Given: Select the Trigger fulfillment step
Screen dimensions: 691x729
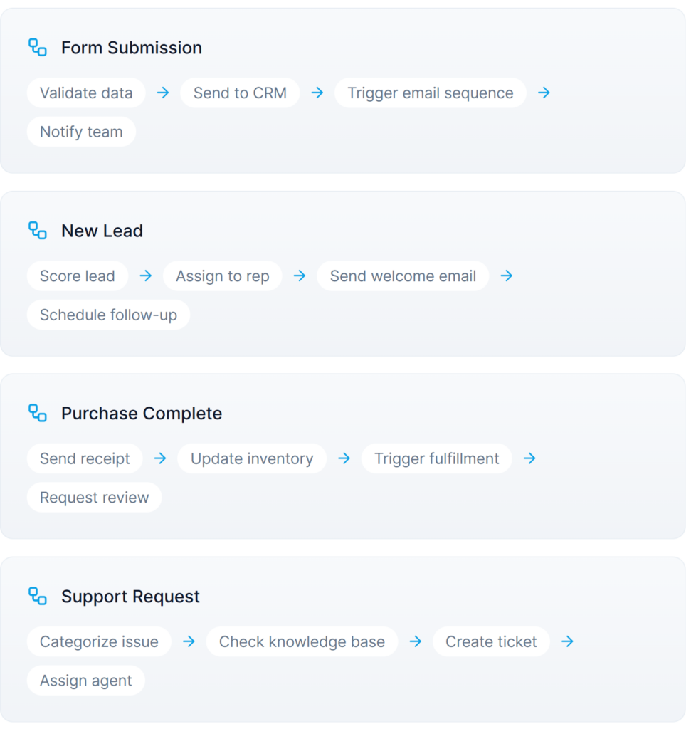Looking at the screenshot, I should 437,459.
